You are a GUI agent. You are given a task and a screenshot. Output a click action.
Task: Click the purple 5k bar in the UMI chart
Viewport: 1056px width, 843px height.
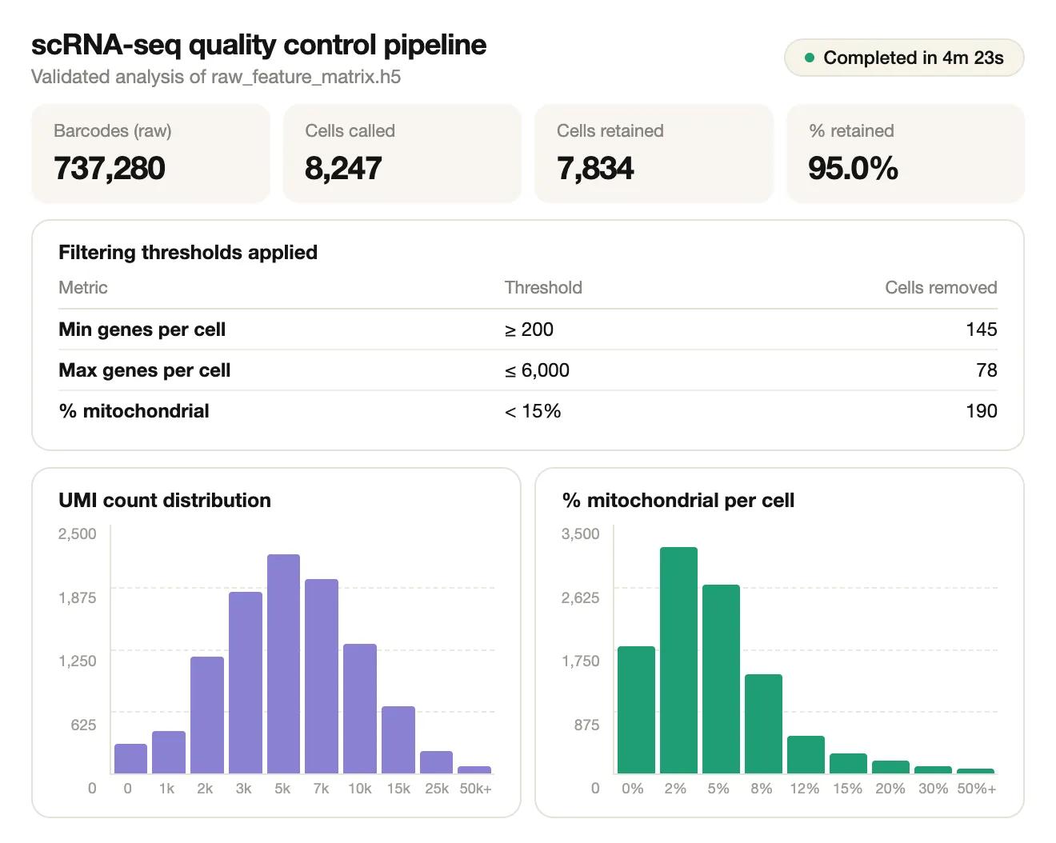283,664
